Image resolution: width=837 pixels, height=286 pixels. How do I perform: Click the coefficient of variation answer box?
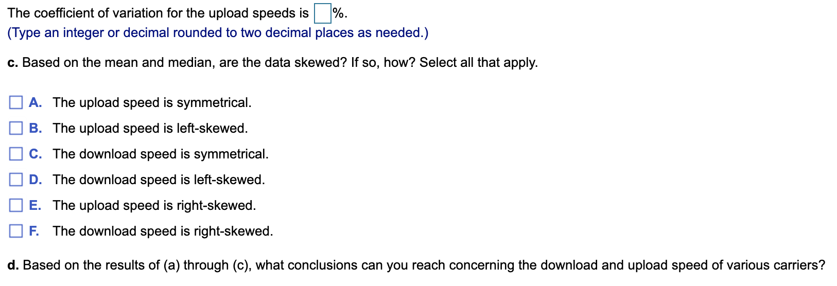tap(322, 13)
